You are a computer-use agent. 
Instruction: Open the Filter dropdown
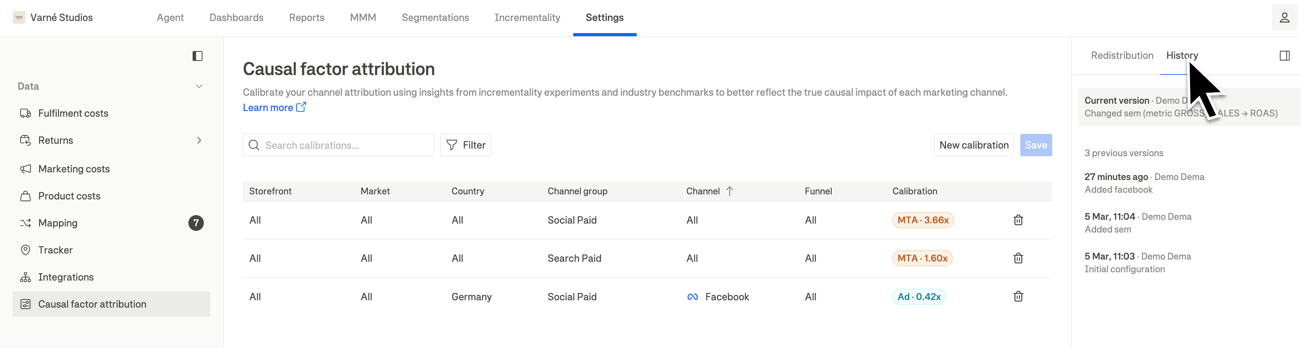(x=465, y=145)
